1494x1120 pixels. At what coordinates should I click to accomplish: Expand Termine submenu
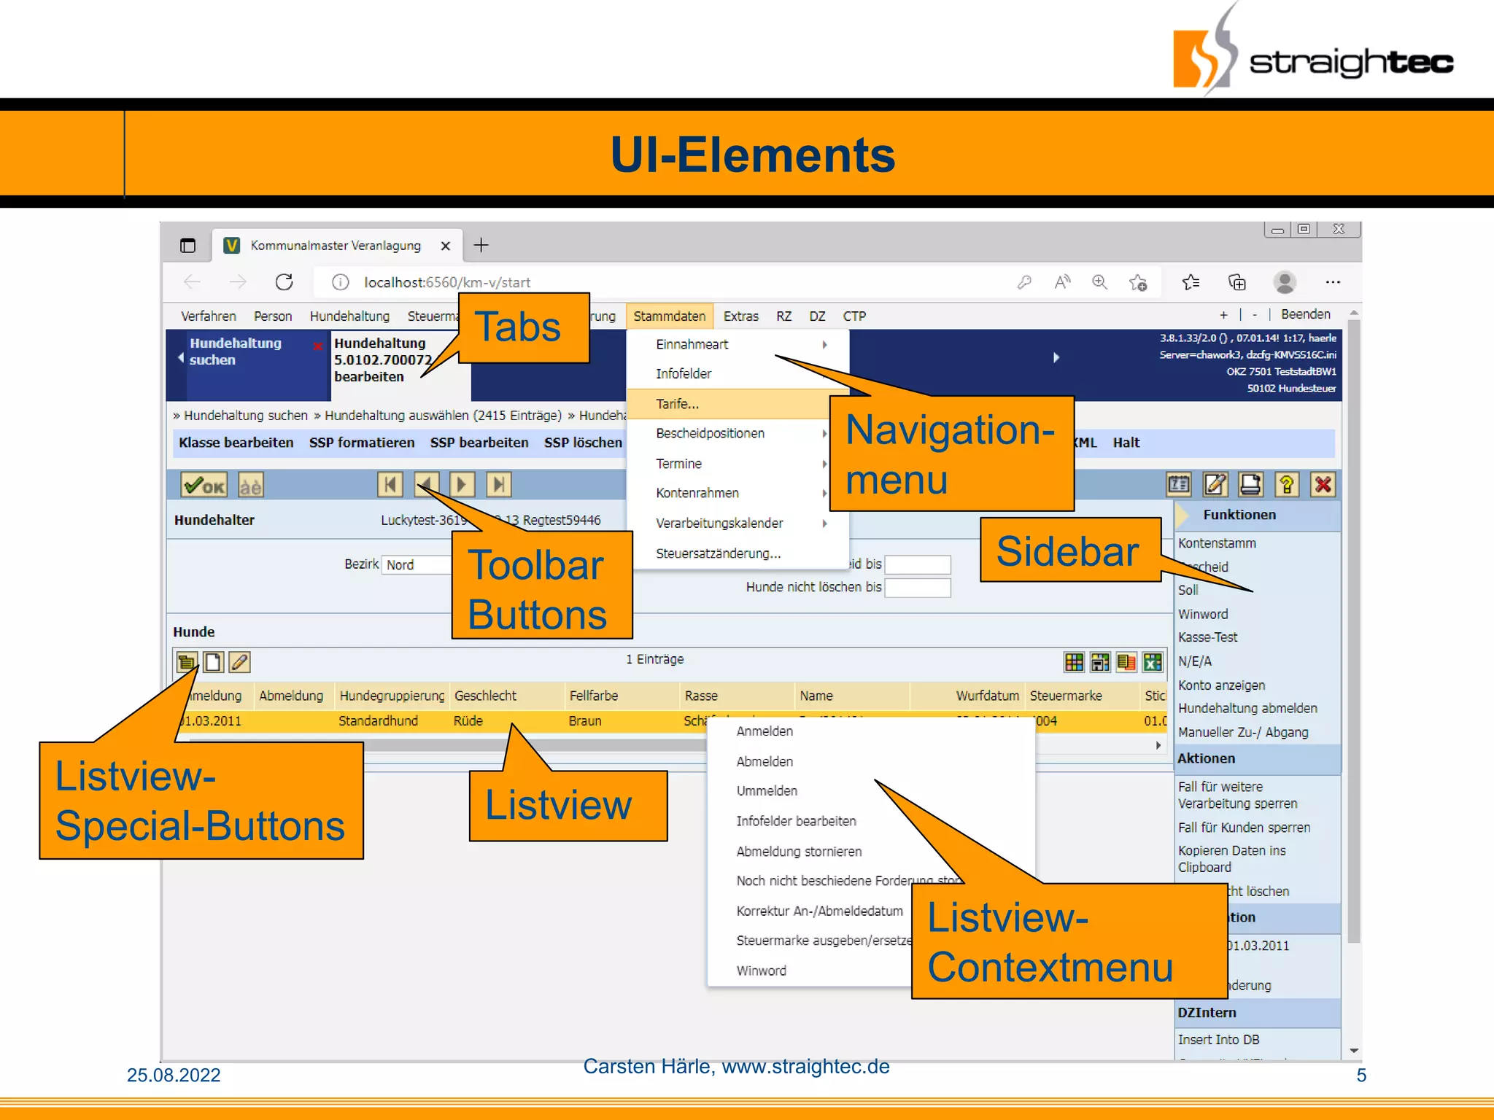click(824, 464)
